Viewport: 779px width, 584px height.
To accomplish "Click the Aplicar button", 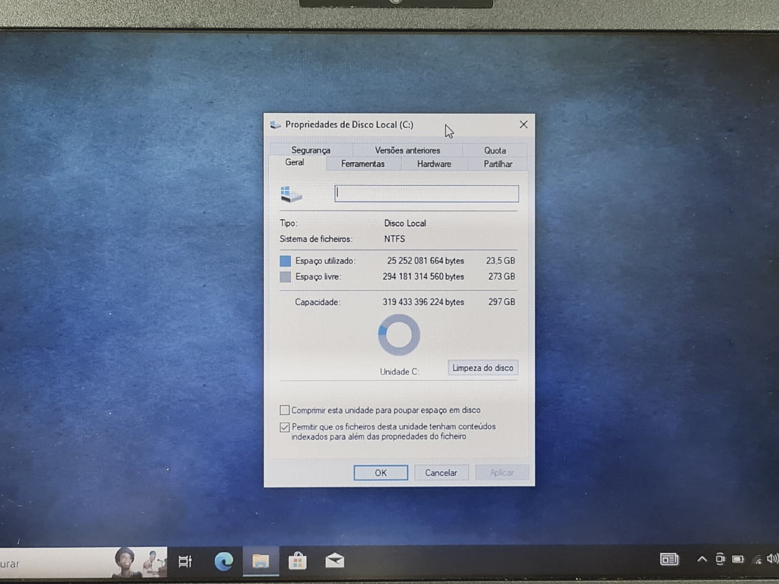I will click(501, 473).
